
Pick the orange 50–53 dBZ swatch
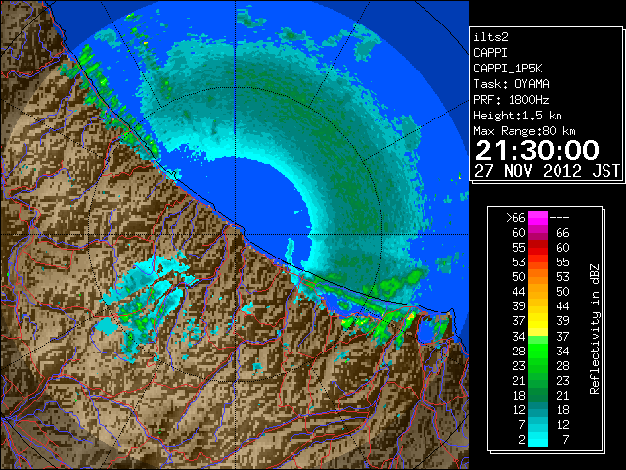coord(538,276)
